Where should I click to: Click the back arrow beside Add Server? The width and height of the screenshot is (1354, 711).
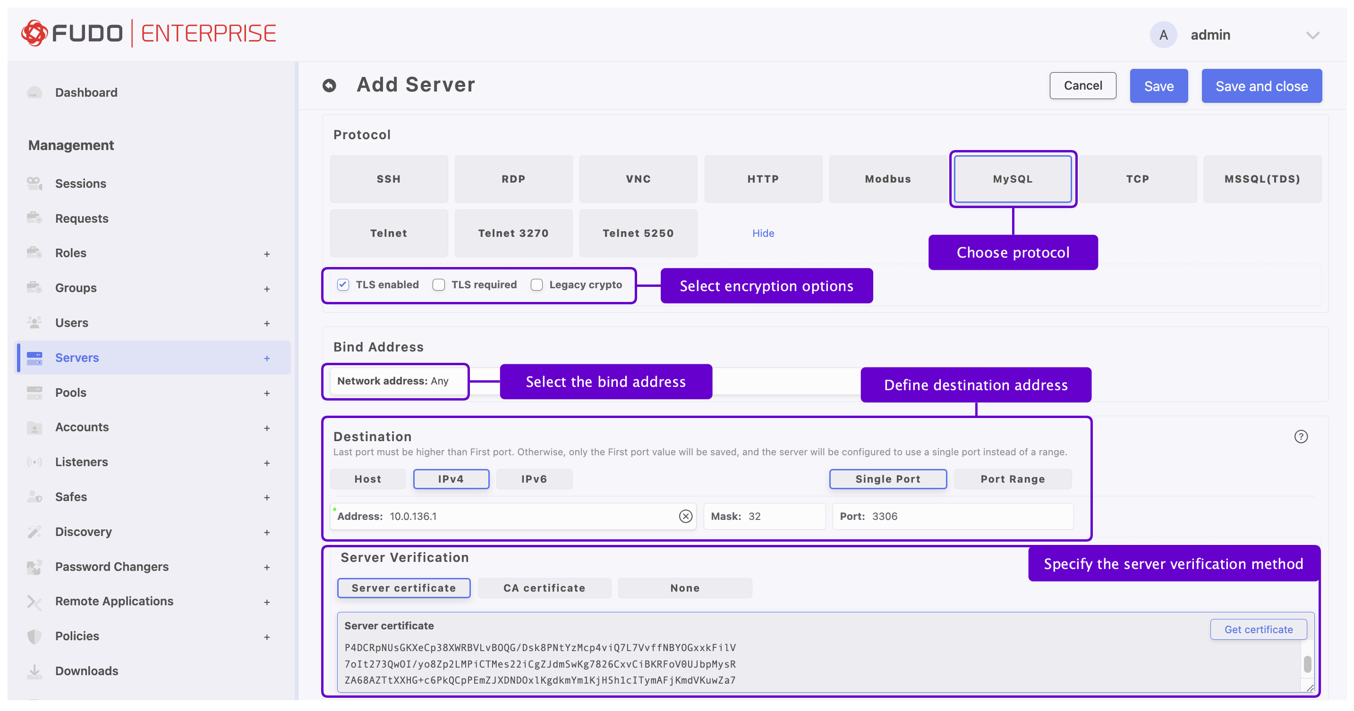click(x=329, y=85)
